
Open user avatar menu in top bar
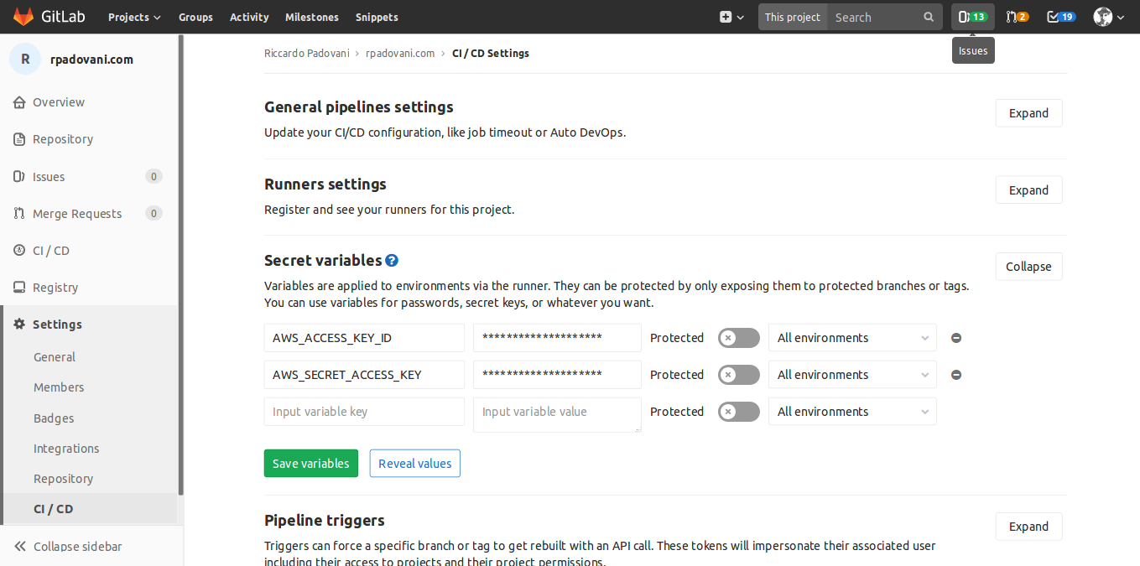coord(1108,17)
